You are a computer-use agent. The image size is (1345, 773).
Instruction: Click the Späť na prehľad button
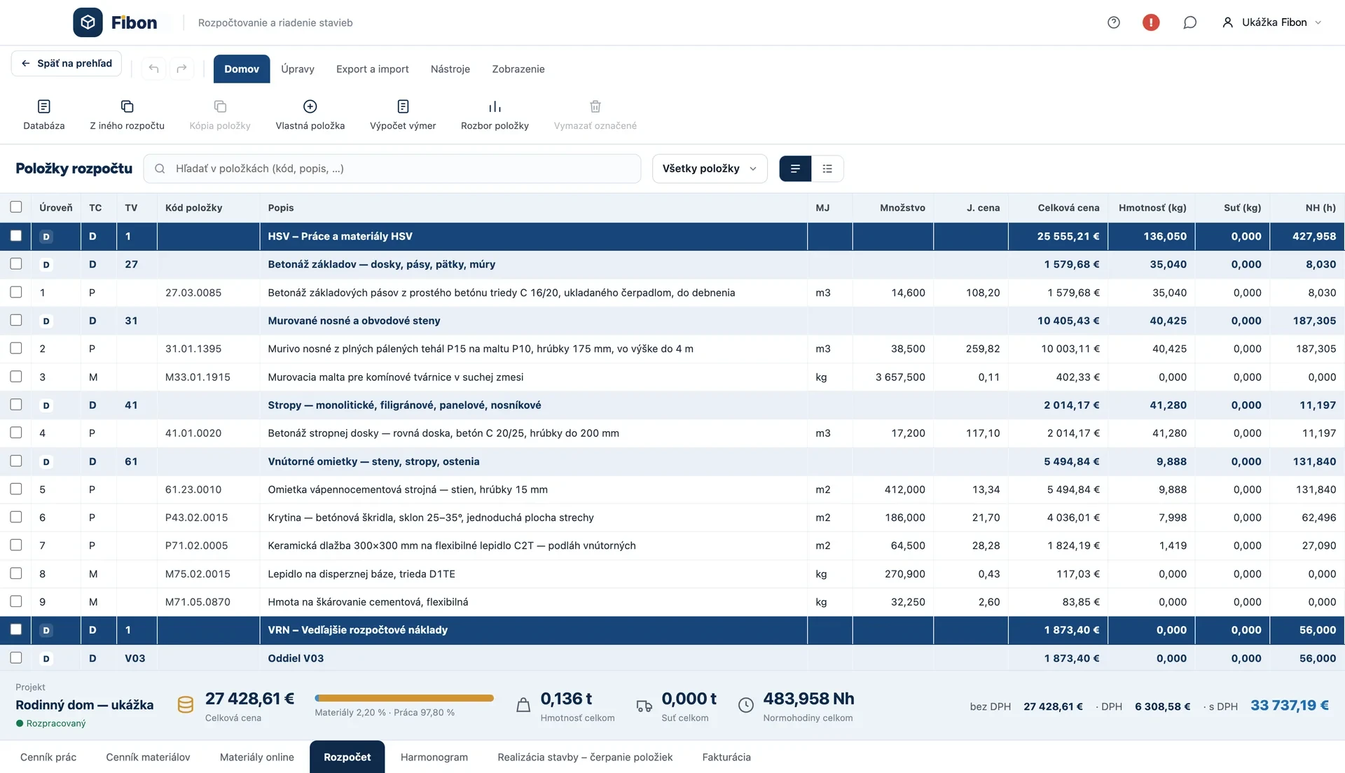click(67, 63)
